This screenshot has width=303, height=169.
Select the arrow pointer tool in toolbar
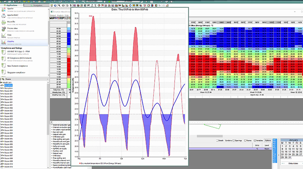(59, 6)
